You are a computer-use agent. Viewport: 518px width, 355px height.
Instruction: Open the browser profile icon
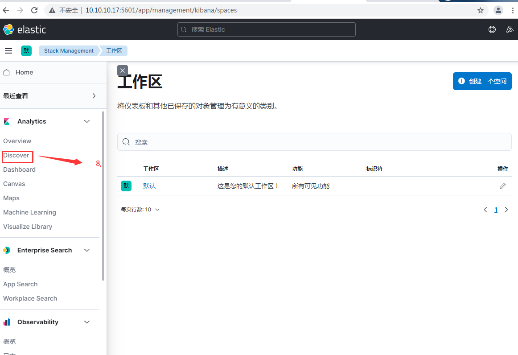(498, 10)
